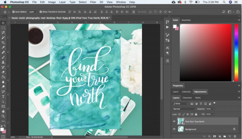The height and width of the screenshot is (139, 242).
Task: Toggle Lock position
Action: click(187, 114)
